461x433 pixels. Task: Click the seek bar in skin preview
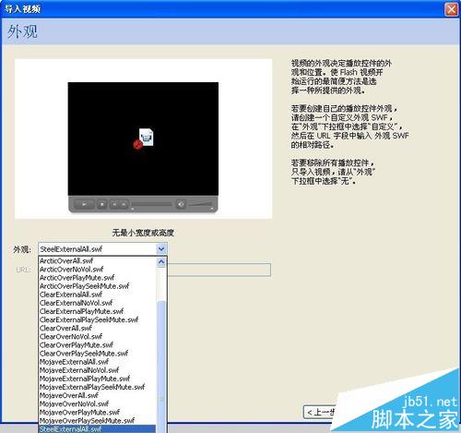(x=152, y=204)
